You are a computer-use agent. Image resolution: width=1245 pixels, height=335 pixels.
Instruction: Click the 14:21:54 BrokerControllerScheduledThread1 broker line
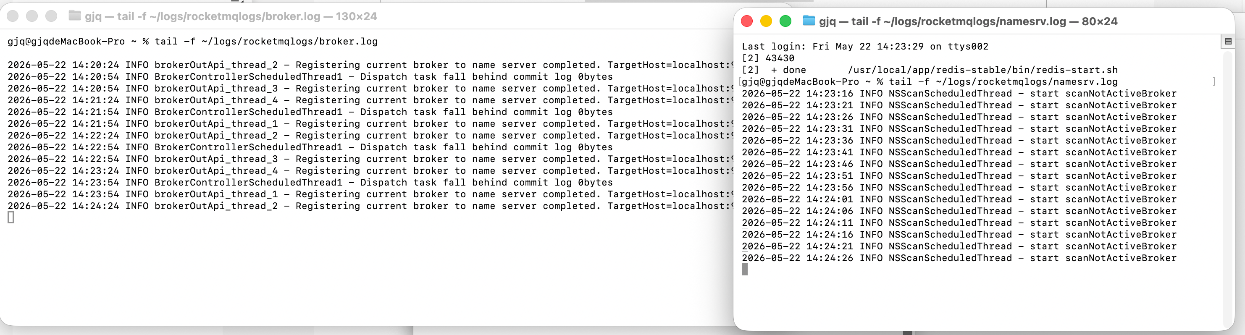coord(310,112)
